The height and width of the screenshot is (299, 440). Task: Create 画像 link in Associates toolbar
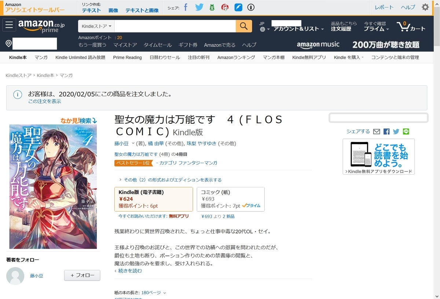tap(113, 10)
